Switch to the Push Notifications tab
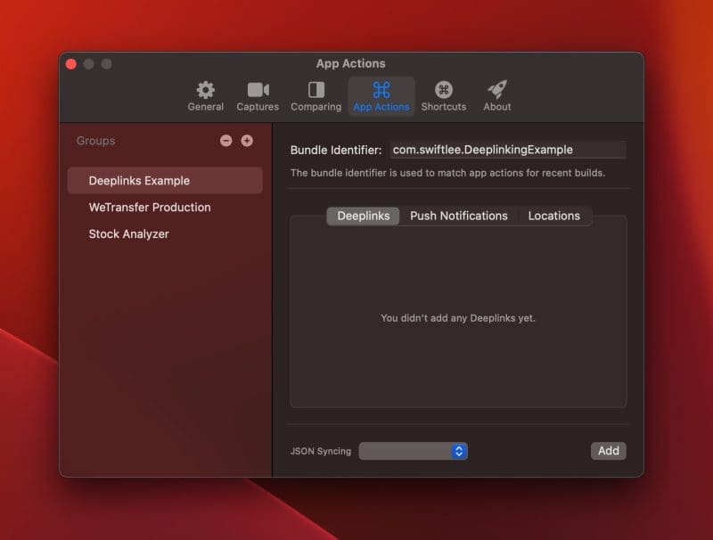 click(x=458, y=216)
